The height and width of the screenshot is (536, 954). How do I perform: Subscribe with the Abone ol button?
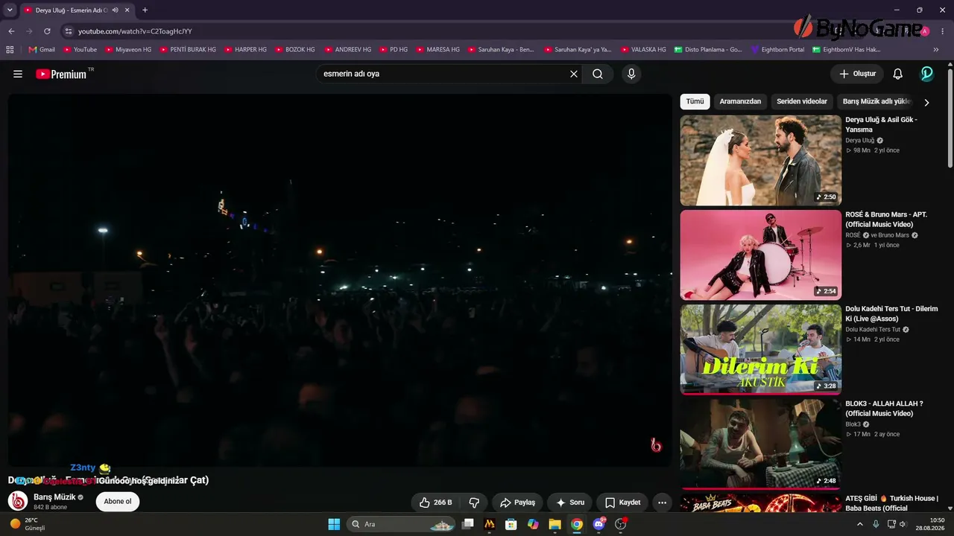click(118, 502)
